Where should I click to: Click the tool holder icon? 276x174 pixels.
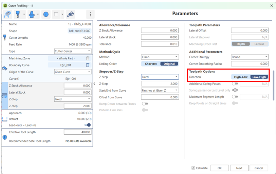click(x=32, y=14)
